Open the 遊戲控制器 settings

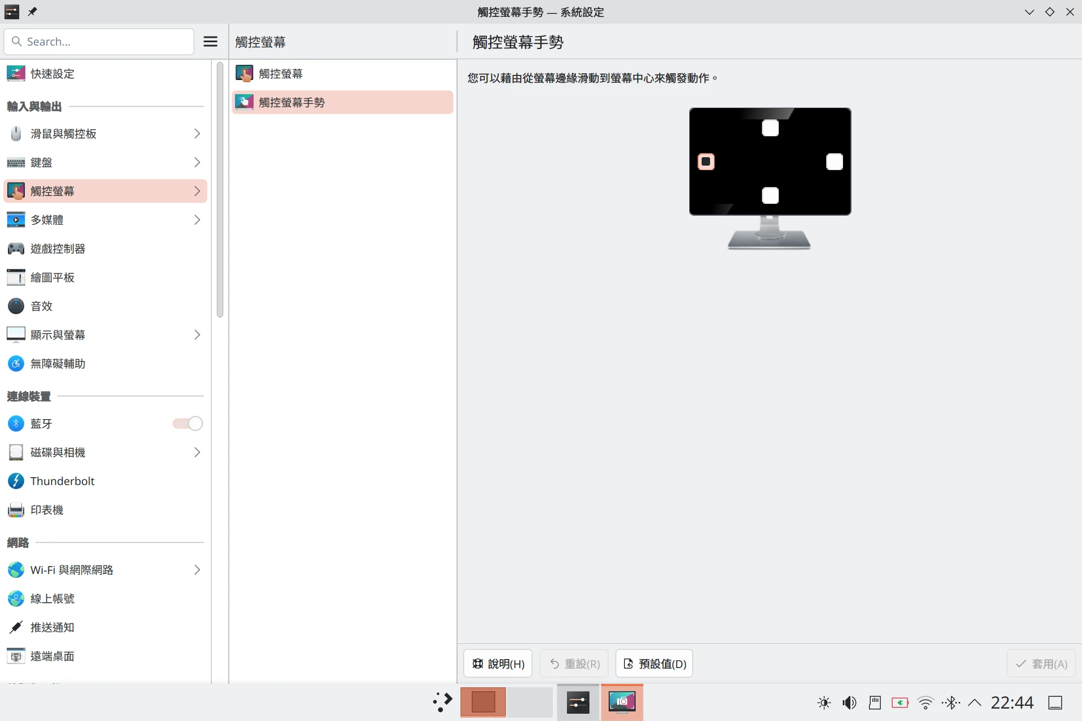coord(57,248)
